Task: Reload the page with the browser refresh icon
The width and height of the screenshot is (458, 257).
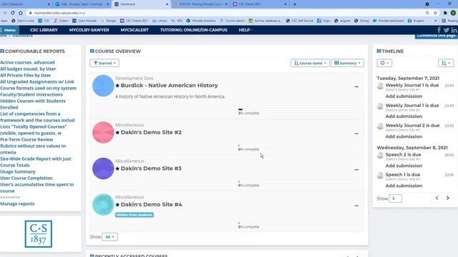Action: [13, 13]
